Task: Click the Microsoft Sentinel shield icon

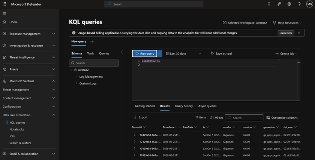Action: click(4, 81)
